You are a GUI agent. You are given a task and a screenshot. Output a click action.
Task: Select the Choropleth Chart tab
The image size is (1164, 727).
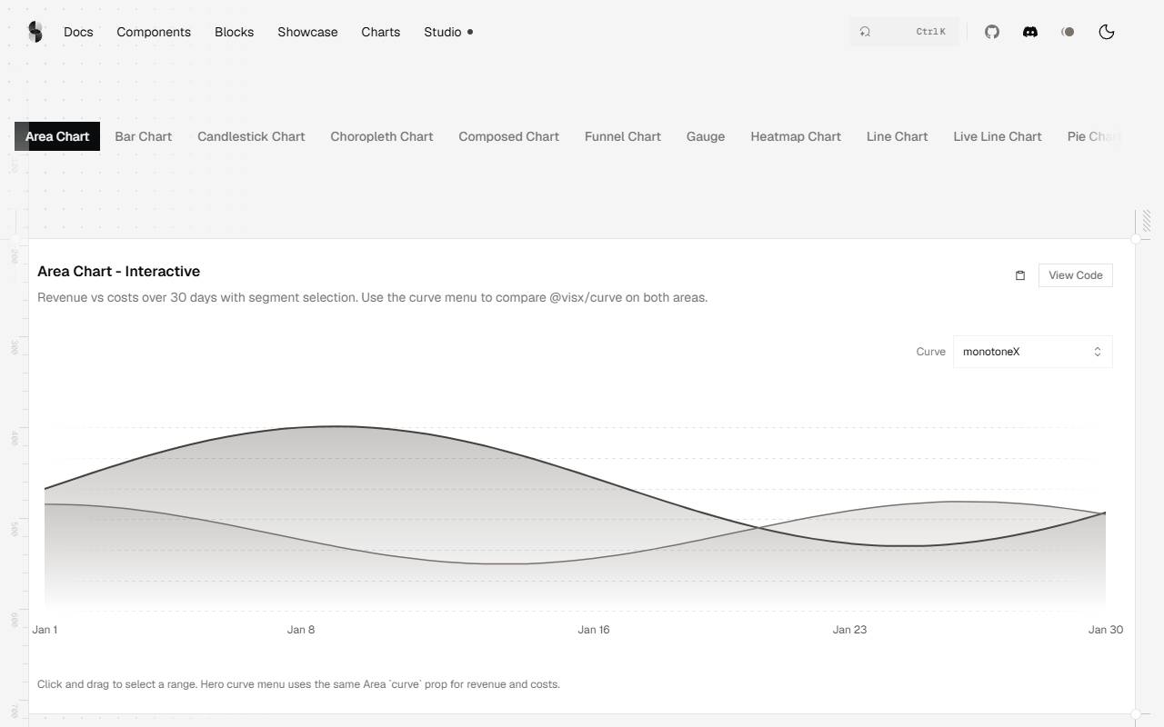click(382, 136)
